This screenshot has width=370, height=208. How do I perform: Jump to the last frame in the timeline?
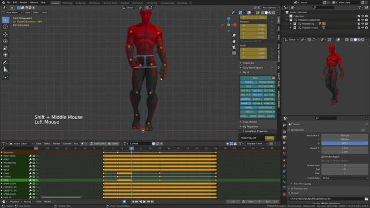tap(153, 202)
